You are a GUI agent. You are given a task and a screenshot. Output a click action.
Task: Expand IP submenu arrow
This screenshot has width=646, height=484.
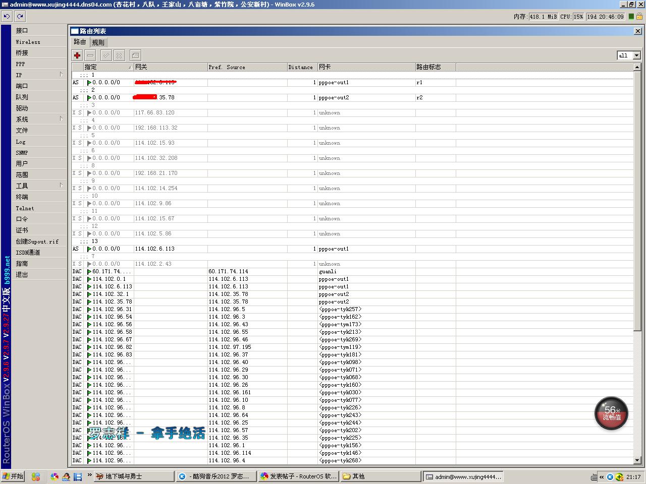coord(62,75)
